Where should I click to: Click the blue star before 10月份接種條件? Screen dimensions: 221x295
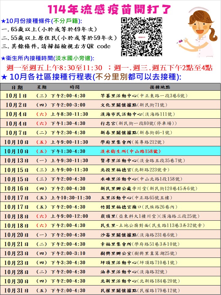(x=3, y=21)
